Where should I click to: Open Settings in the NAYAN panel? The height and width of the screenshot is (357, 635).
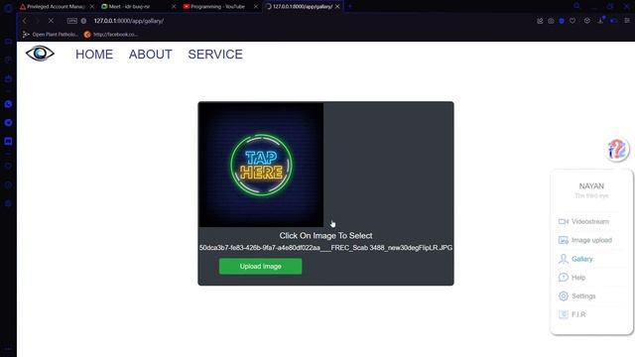[x=583, y=296]
